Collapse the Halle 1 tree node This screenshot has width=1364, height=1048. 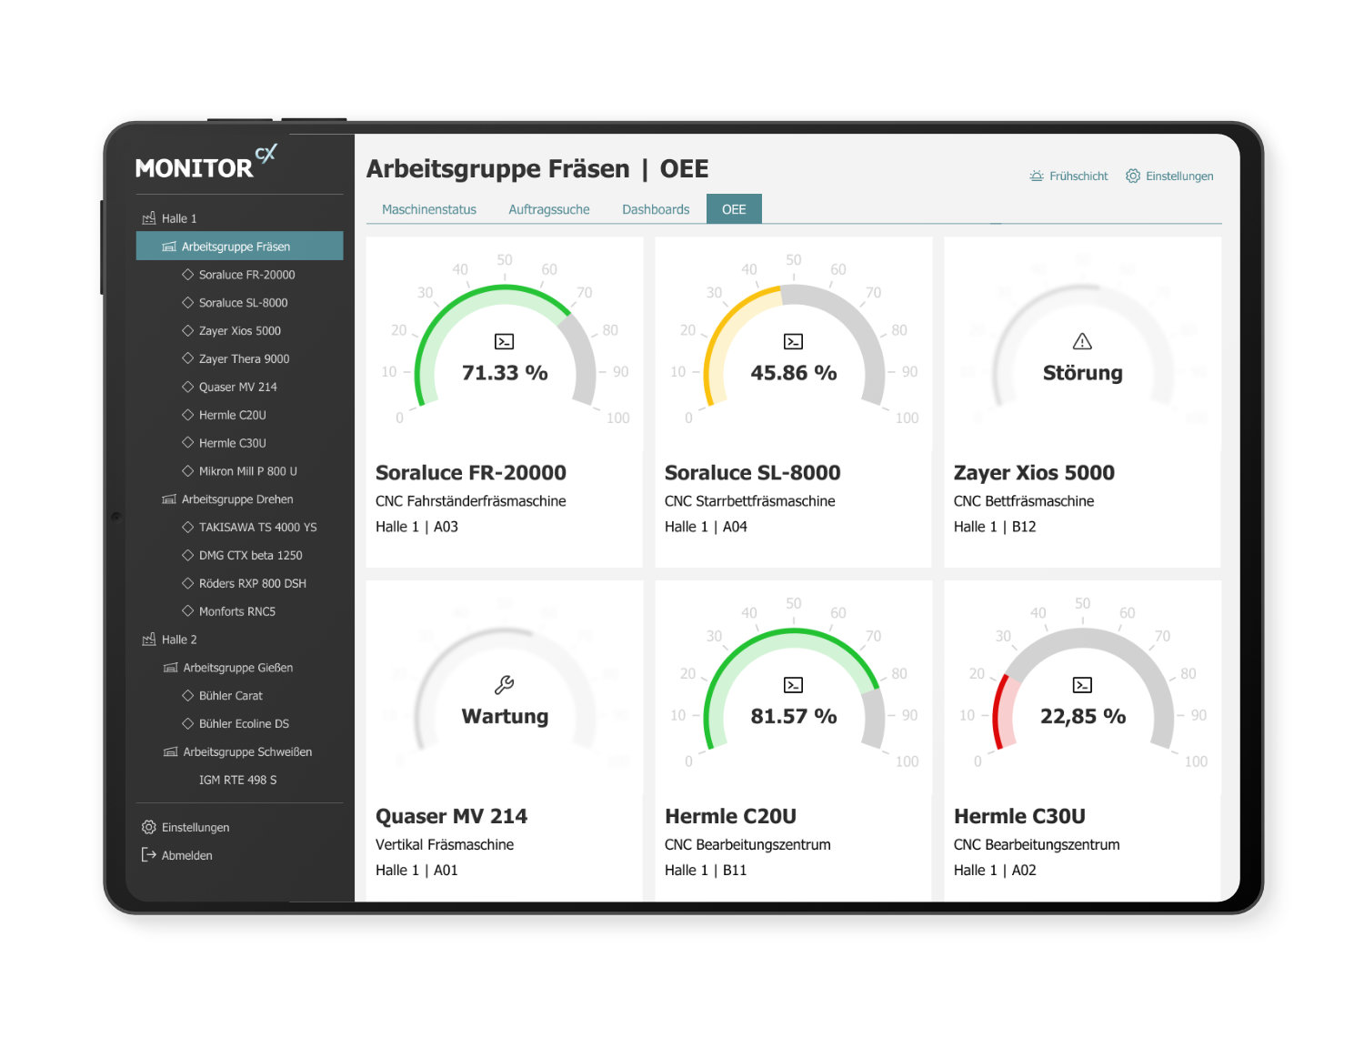click(149, 218)
